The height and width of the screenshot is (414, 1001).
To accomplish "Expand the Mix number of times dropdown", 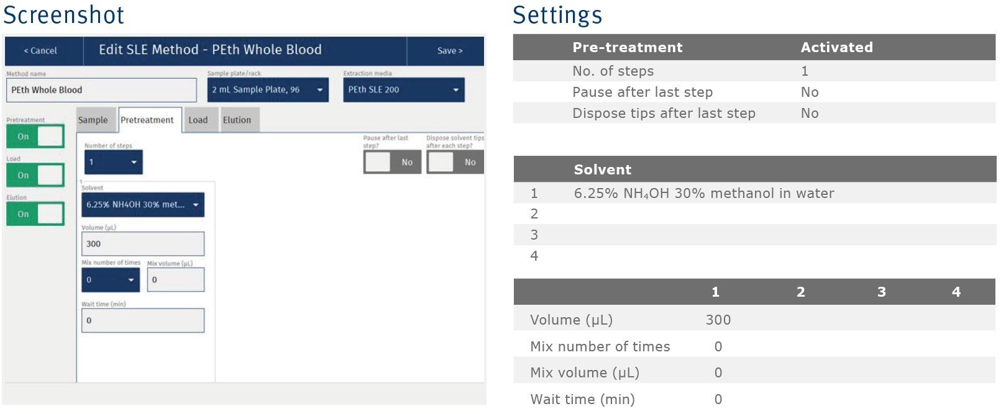I will (110, 280).
